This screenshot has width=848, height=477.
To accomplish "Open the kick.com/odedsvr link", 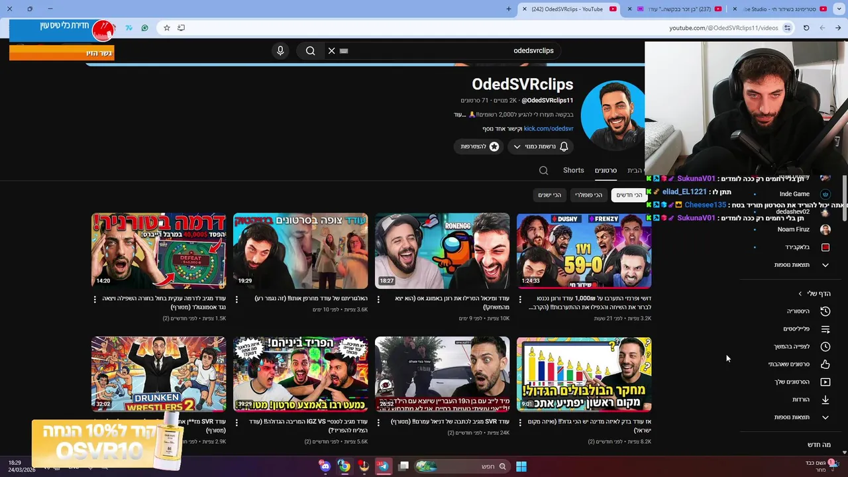I will coord(549,129).
